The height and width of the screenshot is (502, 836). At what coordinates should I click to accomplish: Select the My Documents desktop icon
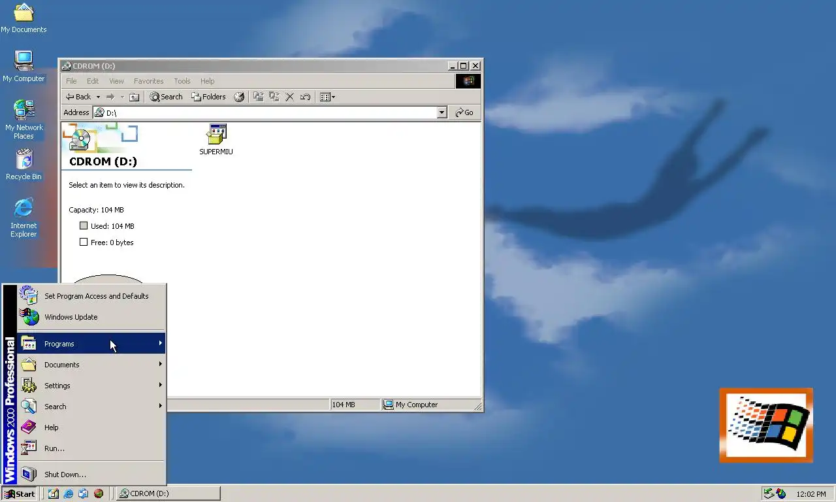point(24,18)
